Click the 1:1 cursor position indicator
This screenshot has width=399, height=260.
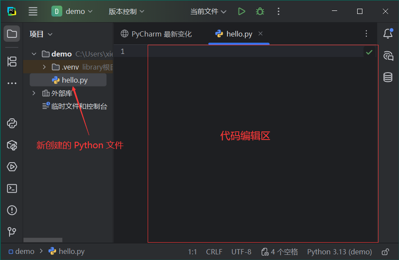[193, 252]
